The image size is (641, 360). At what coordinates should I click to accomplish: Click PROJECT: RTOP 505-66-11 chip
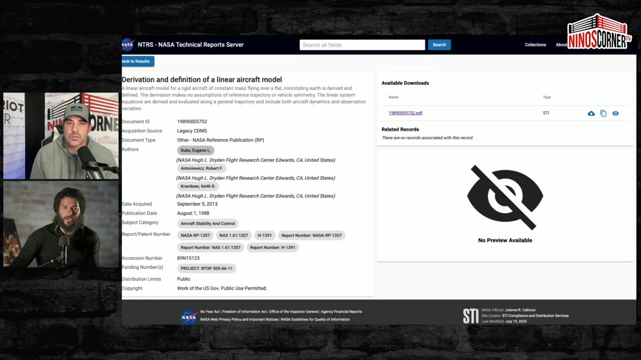(x=206, y=268)
